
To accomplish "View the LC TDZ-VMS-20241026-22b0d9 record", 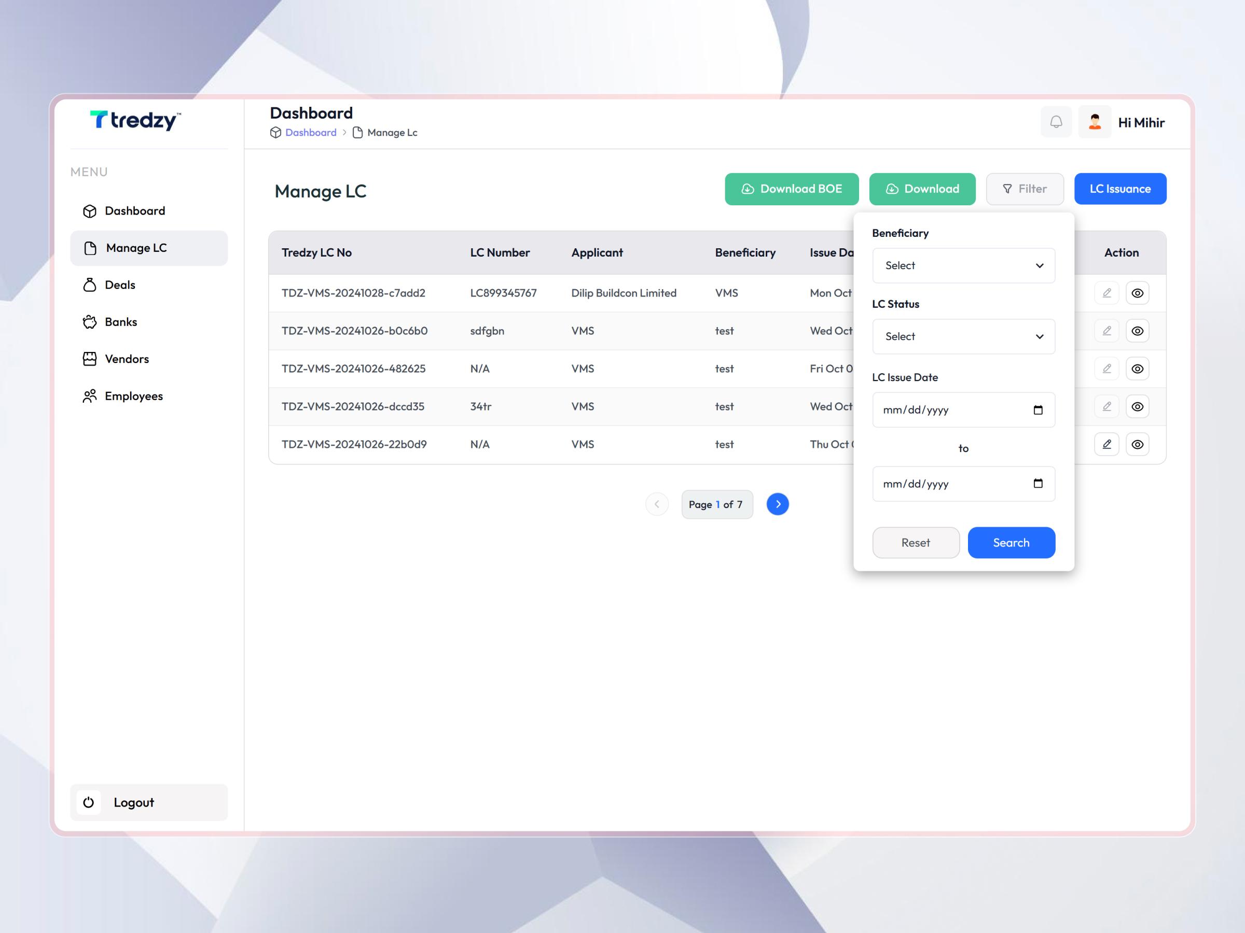I will pos(1138,444).
